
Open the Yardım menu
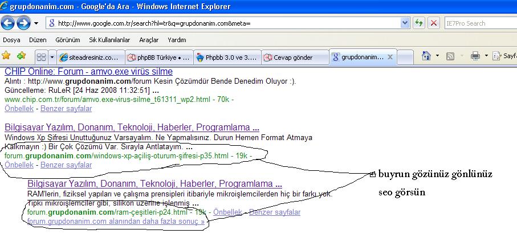pyautogui.click(x=177, y=40)
